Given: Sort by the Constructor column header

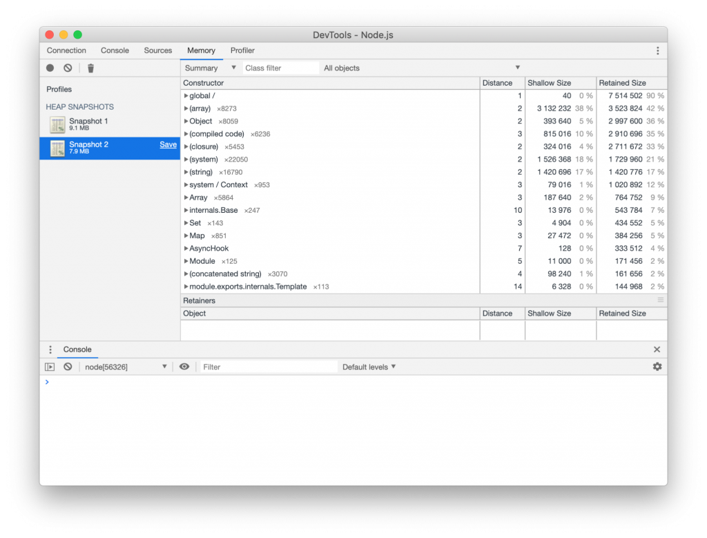Looking at the screenshot, I should [x=330, y=83].
